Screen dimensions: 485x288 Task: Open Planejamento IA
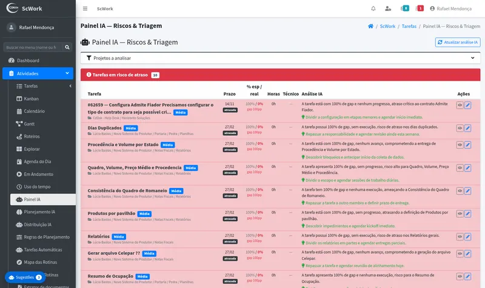click(43, 212)
